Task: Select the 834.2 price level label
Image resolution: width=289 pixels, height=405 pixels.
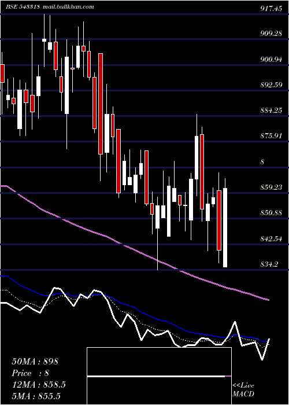Action: 269,264
